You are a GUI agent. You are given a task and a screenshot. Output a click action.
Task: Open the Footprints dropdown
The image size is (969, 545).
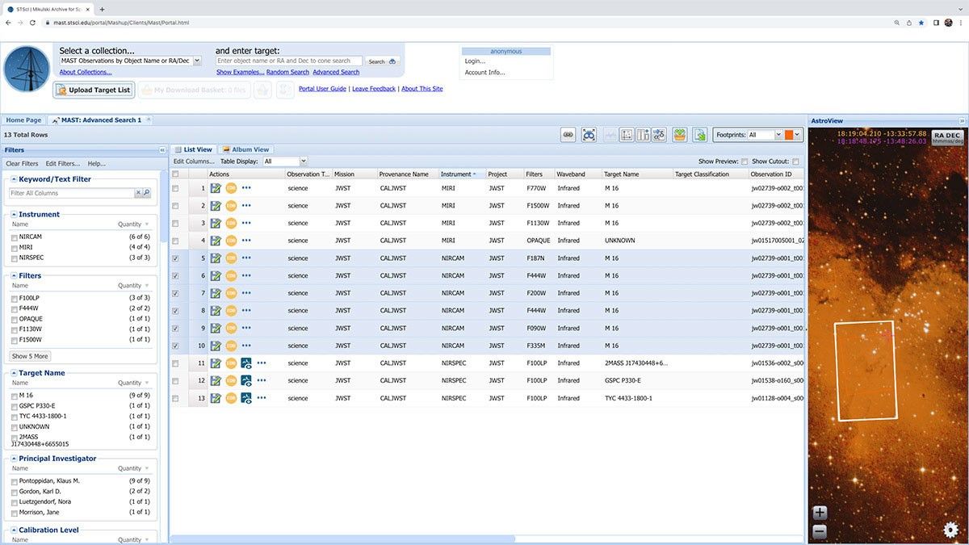(x=778, y=135)
